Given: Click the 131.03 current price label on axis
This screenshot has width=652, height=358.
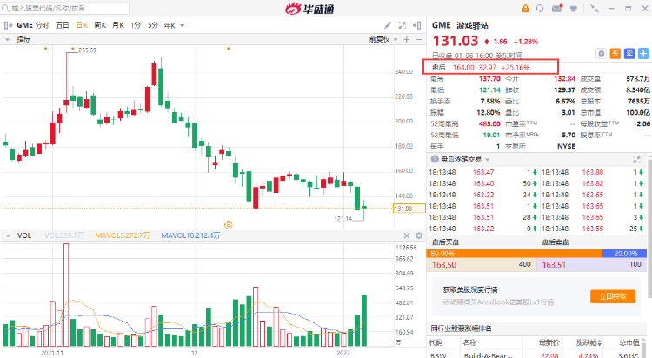Looking at the screenshot, I should [x=409, y=209].
